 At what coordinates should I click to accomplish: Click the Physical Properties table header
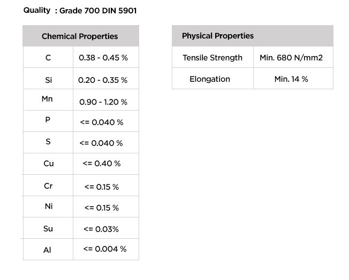253,36
